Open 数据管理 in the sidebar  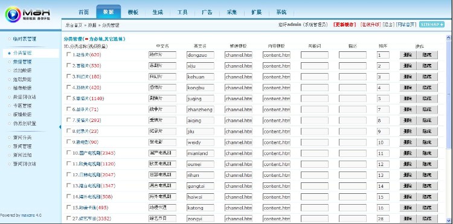22,62
